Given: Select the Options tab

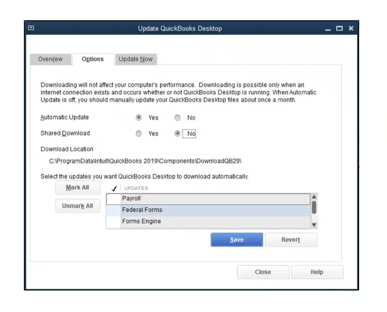Looking at the screenshot, I should click(93, 59).
